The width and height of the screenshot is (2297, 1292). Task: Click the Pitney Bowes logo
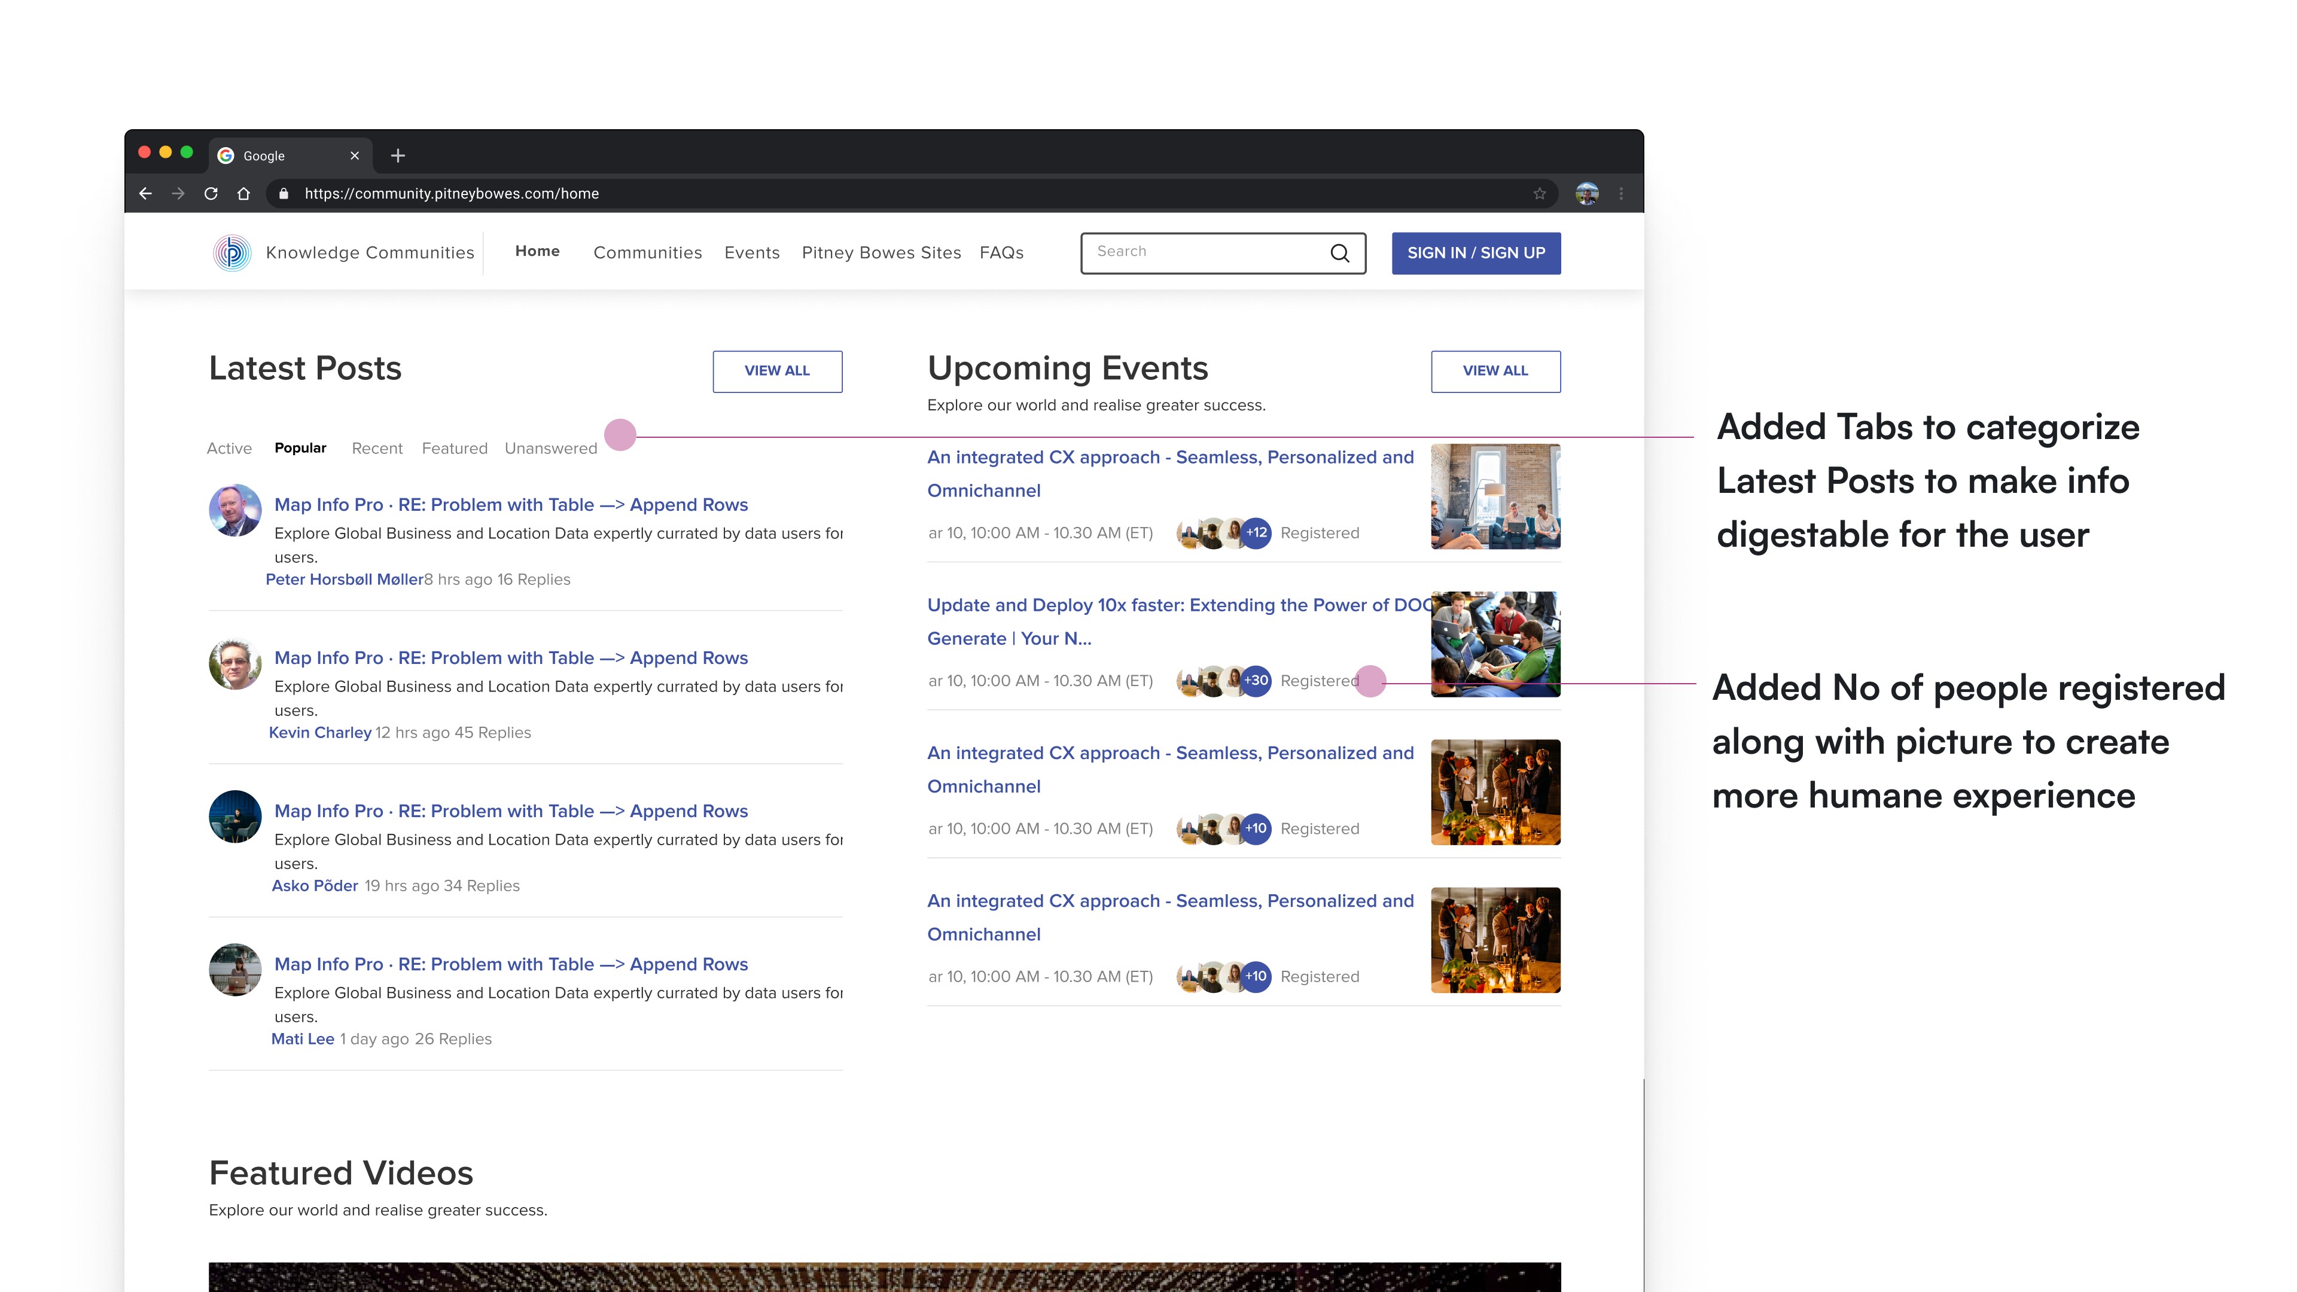coord(232,253)
